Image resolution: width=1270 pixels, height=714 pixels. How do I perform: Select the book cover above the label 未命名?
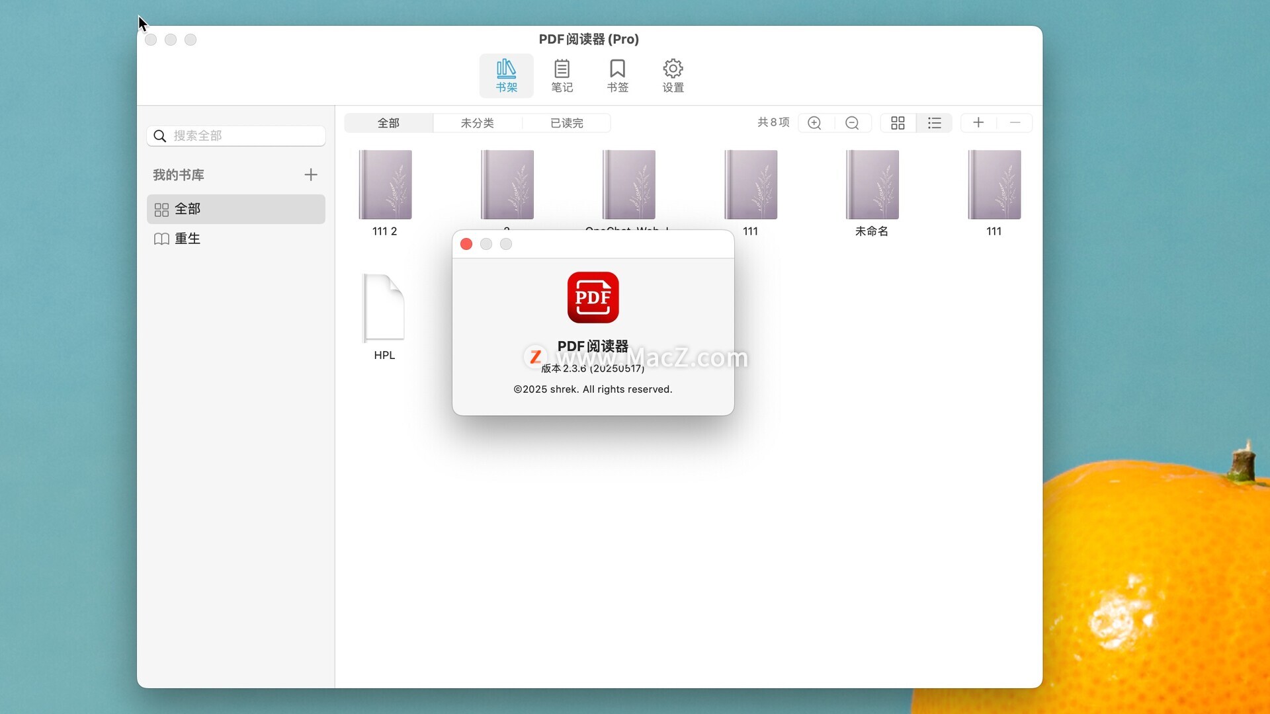pyautogui.click(x=872, y=184)
